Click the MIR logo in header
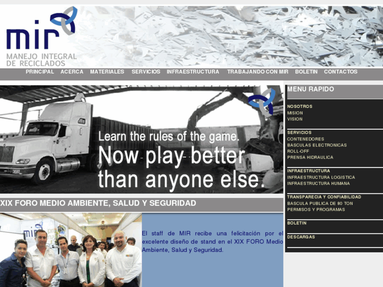The image size is (383, 287). tap(42, 36)
